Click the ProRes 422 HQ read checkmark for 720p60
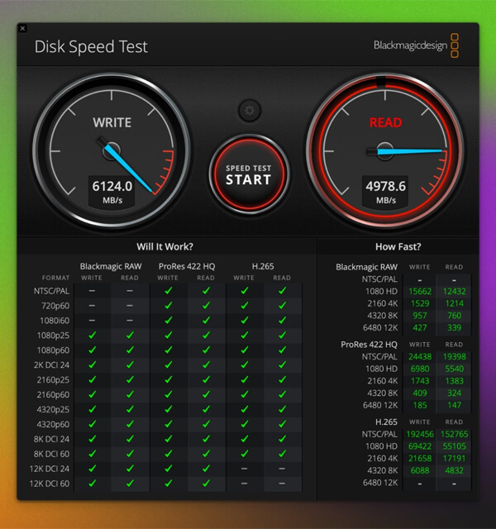 coord(206,306)
